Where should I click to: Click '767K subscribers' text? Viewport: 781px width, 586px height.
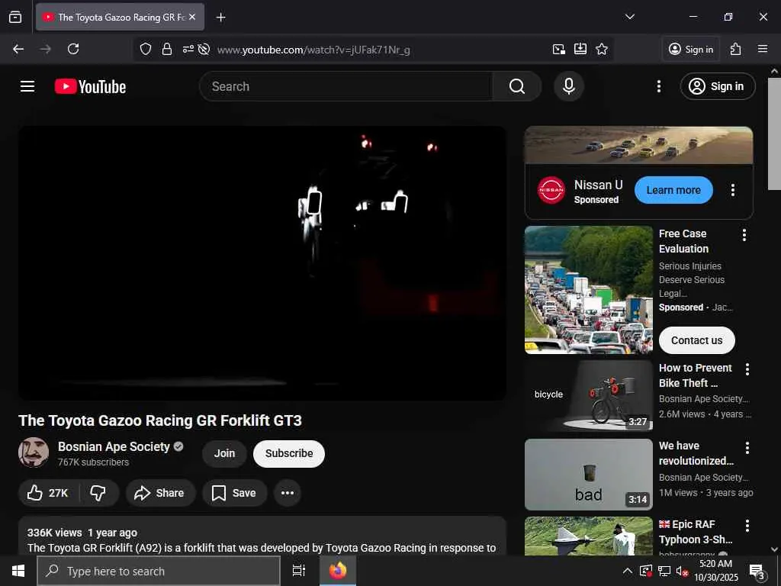coord(93,462)
